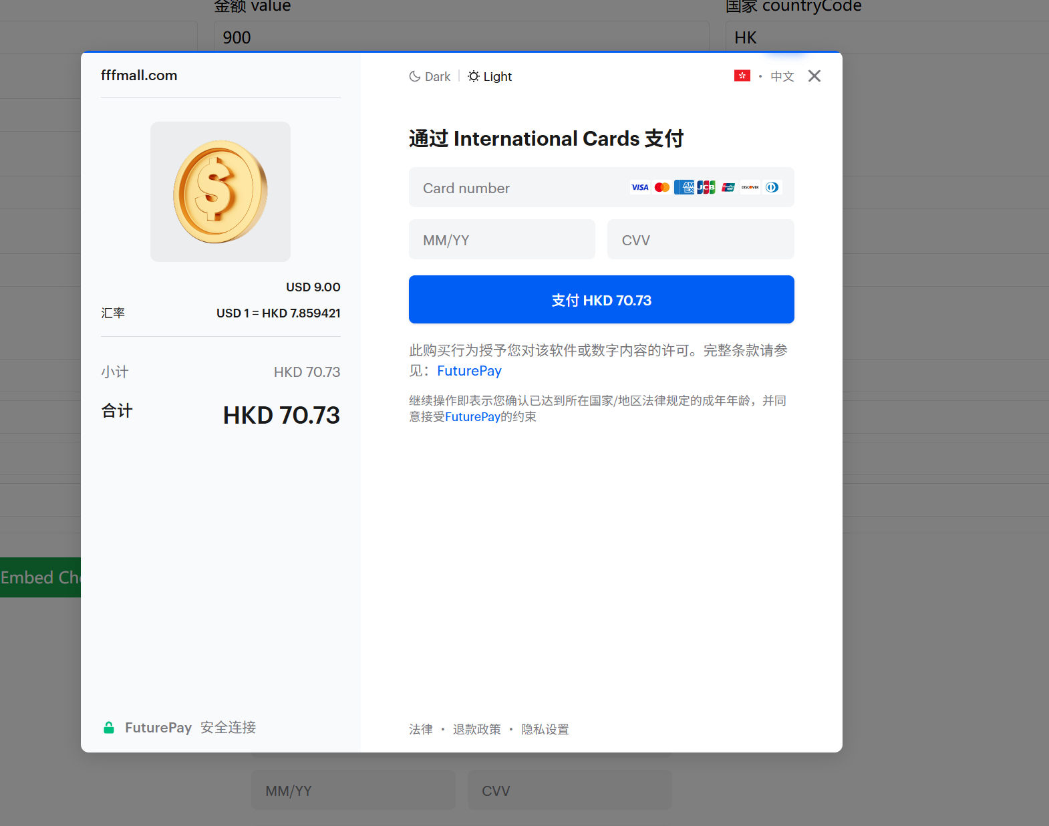
Task: Click the JCB card icon
Action: (x=706, y=187)
